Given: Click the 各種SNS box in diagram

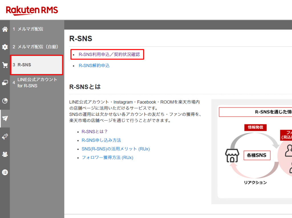Looking at the screenshot, I should click(x=257, y=155).
